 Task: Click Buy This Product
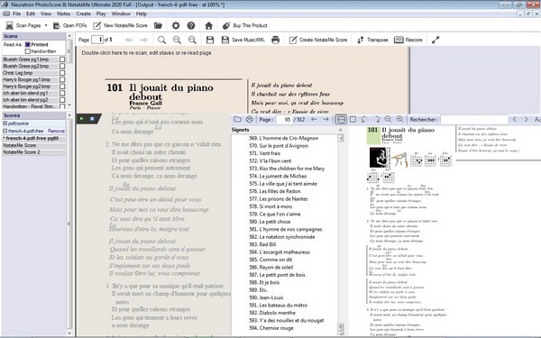pyautogui.click(x=245, y=25)
